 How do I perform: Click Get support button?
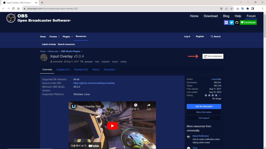click(204, 118)
